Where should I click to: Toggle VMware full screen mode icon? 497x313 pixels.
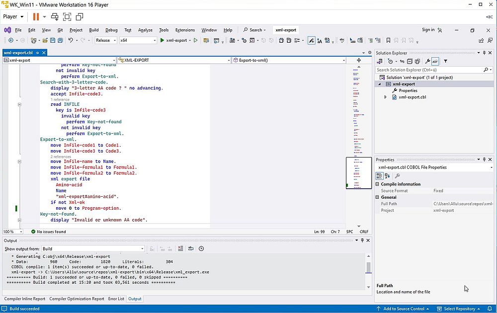(x=67, y=16)
